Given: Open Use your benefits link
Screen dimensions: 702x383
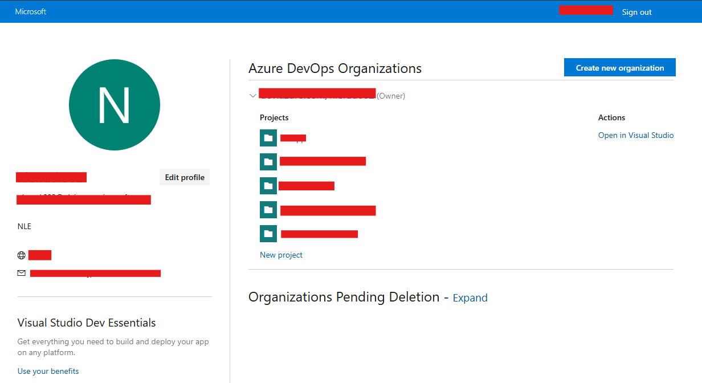Looking at the screenshot, I should tap(48, 371).
